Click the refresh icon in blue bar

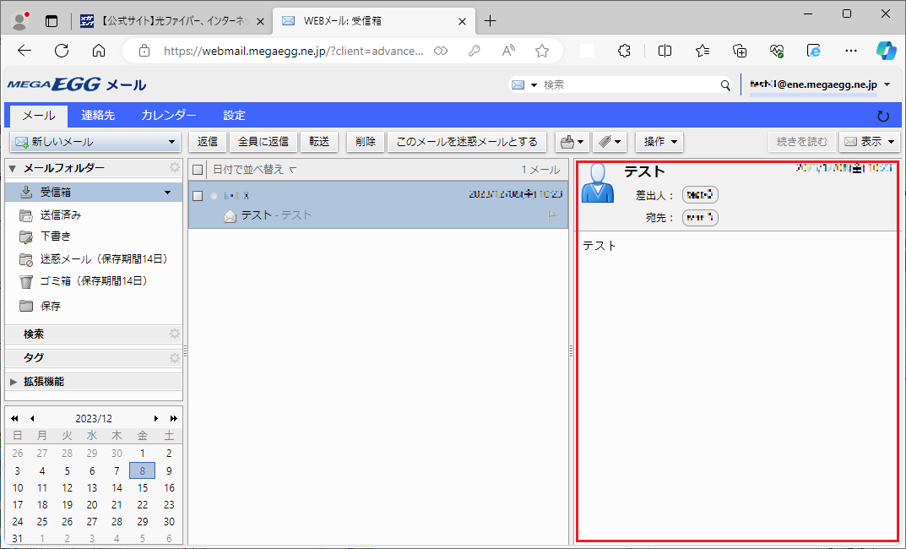[883, 116]
